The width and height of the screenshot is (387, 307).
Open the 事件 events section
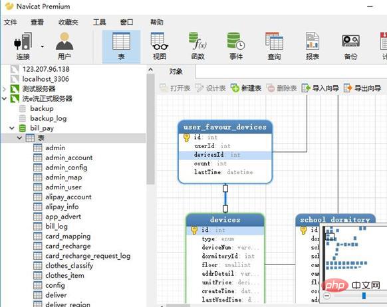pyautogui.click(x=236, y=46)
